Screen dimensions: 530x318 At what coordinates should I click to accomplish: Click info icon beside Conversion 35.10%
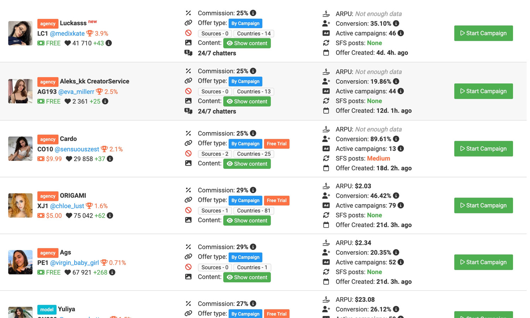pyautogui.click(x=396, y=23)
